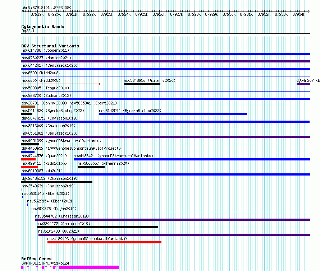Click nsv5635145 (Ebert2021) label
The height and width of the screenshot is (271, 320).
tap(46, 193)
